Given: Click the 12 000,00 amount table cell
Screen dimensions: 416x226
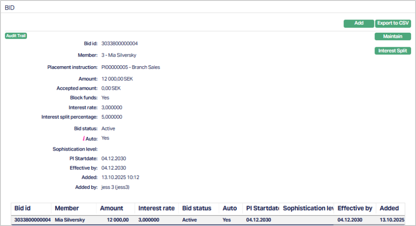Looking at the screenshot, I should point(118,220).
